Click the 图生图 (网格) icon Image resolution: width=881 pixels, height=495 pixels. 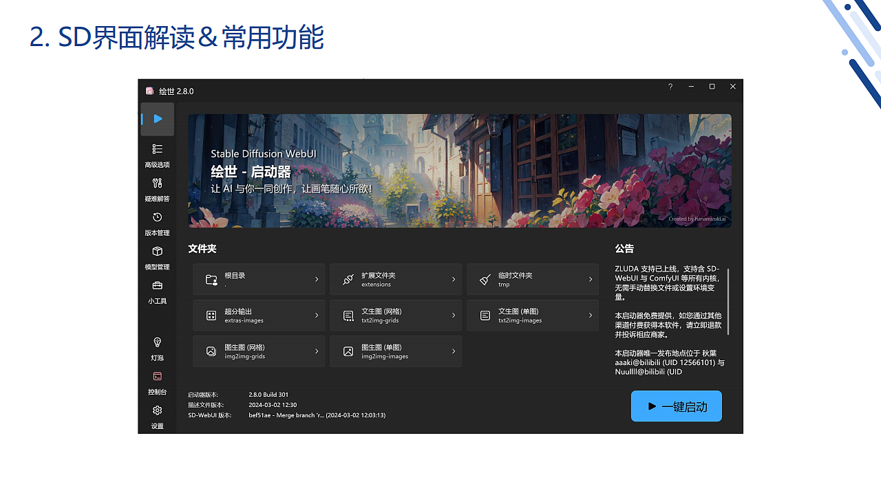coord(211,351)
